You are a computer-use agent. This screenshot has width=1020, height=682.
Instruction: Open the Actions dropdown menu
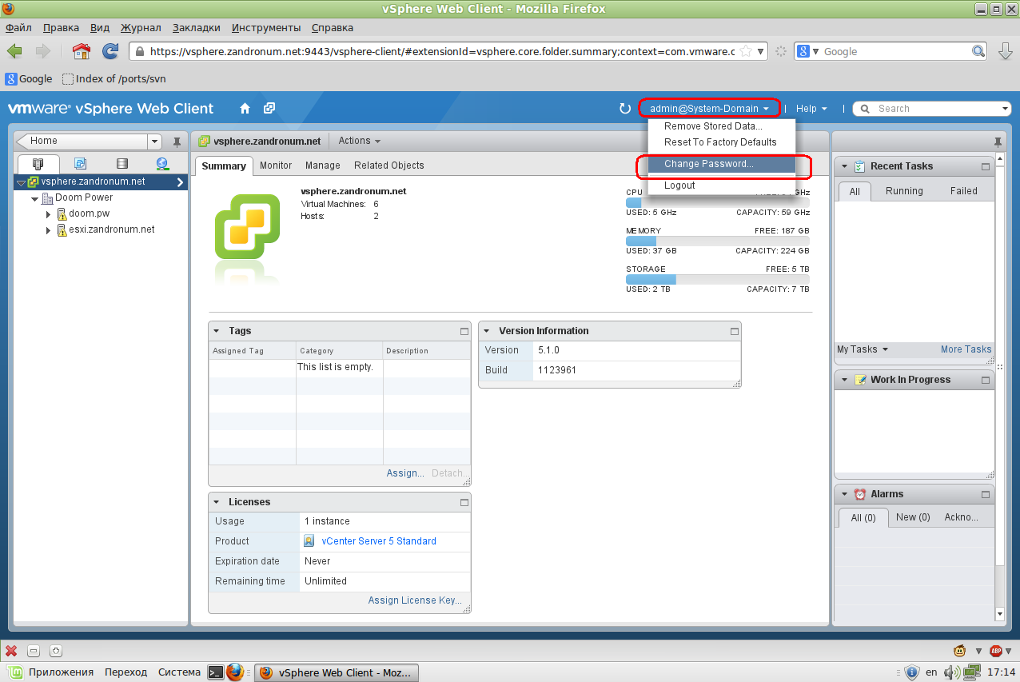[359, 141]
